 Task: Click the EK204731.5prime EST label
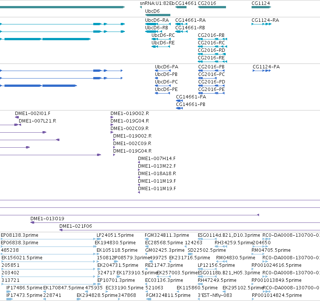pos(118,266)
